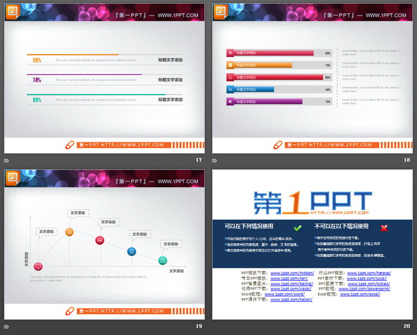Click the red X icon on slide 20
The width and height of the screenshot is (417, 335).
[384, 228]
